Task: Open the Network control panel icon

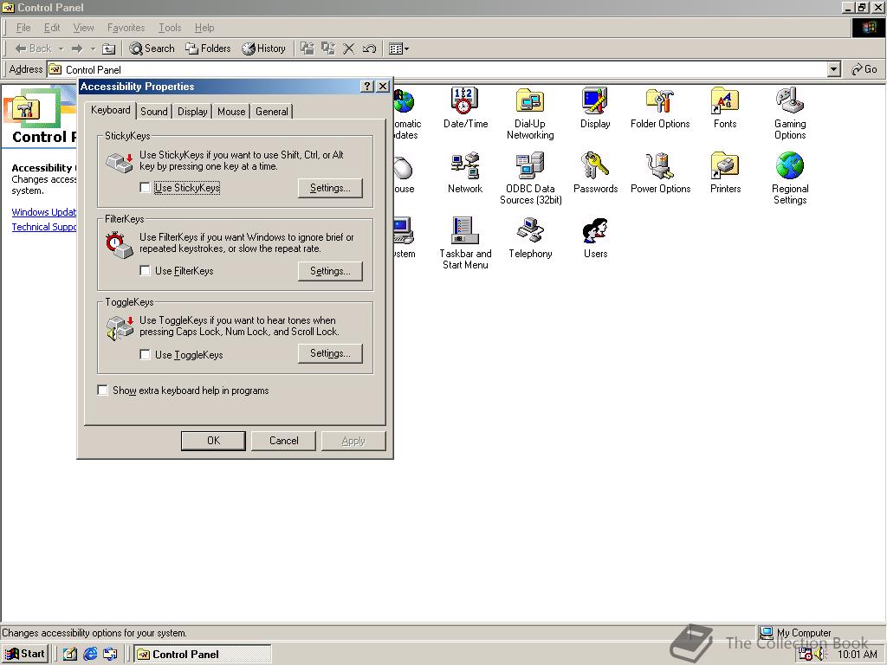Action: click(465, 172)
